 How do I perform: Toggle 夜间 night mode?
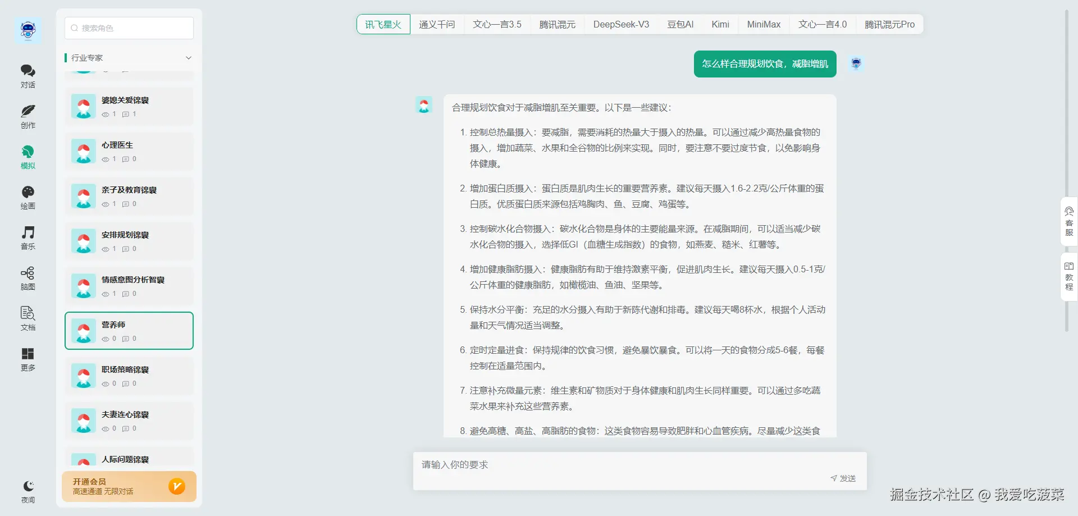28,492
